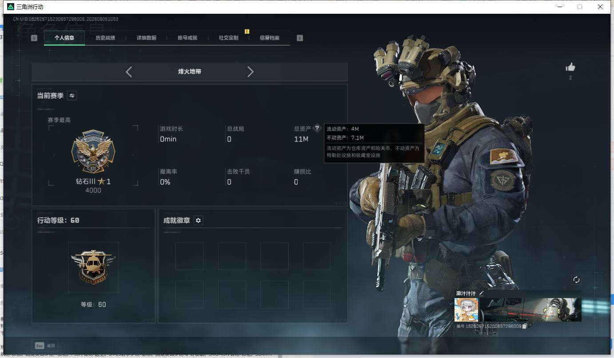
Task: Open the 社交定制 tab
Action: tap(229, 38)
